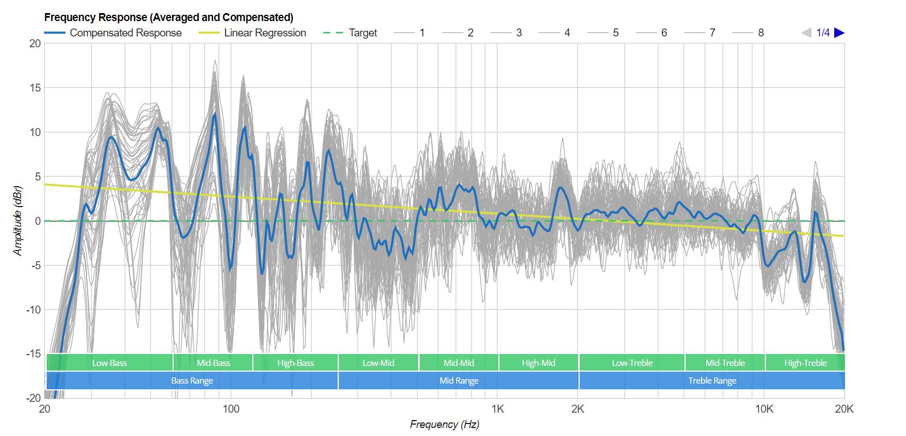Toggle series 2 in the legend
The width and height of the screenshot is (906, 436).
[457, 33]
